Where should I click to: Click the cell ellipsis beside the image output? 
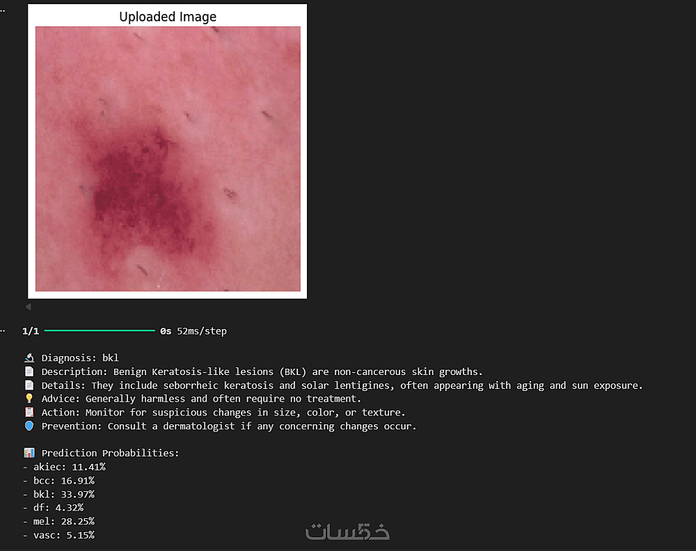coord(3,11)
